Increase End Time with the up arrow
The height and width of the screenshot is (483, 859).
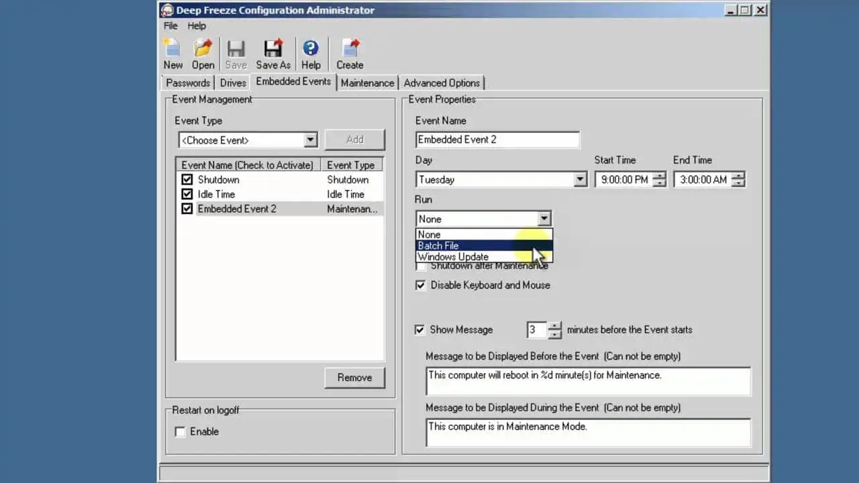pyautogui.click(x=738, y=176)
